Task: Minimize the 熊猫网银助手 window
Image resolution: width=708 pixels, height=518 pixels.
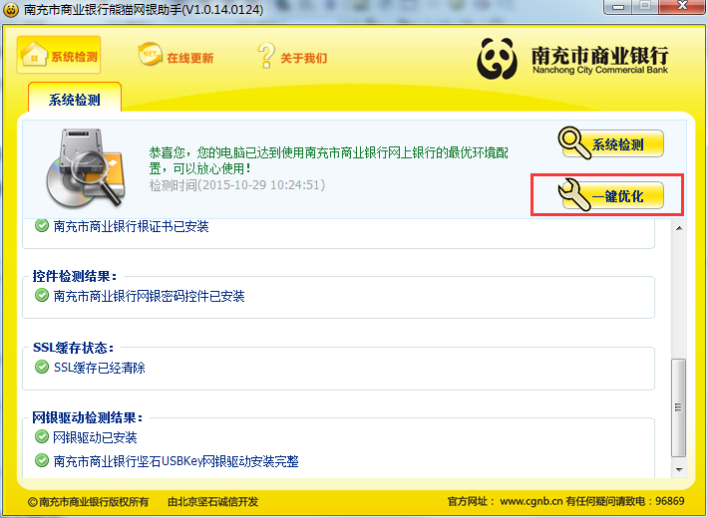Action: coord(619,6)
